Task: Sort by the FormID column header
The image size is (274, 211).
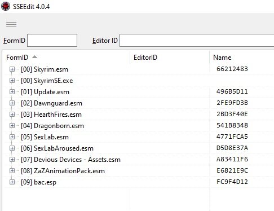Action: pos(17,58)
